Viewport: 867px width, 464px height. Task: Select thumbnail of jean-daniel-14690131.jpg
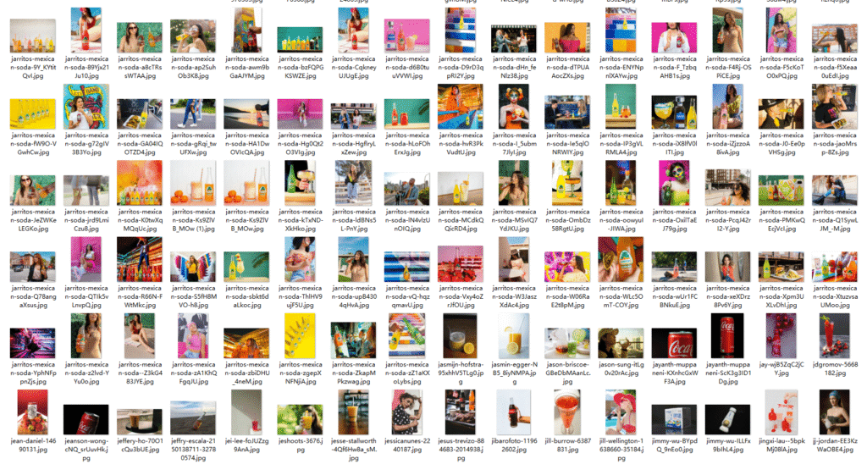(x=33, y=412)
